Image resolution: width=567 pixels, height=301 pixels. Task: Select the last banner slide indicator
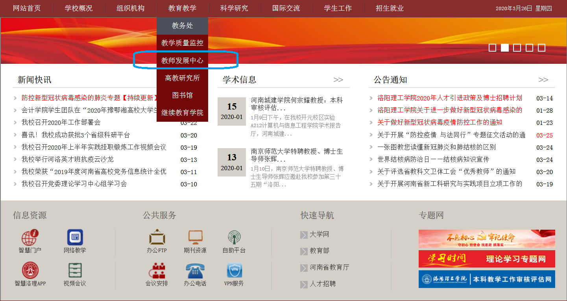(541, 48)
